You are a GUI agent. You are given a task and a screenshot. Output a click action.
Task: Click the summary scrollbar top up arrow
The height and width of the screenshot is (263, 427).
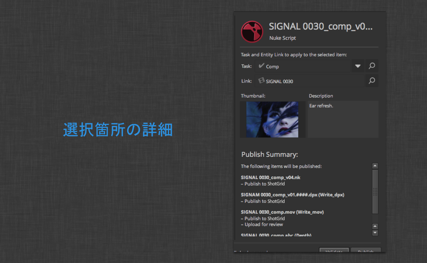[x=375, y=166]
